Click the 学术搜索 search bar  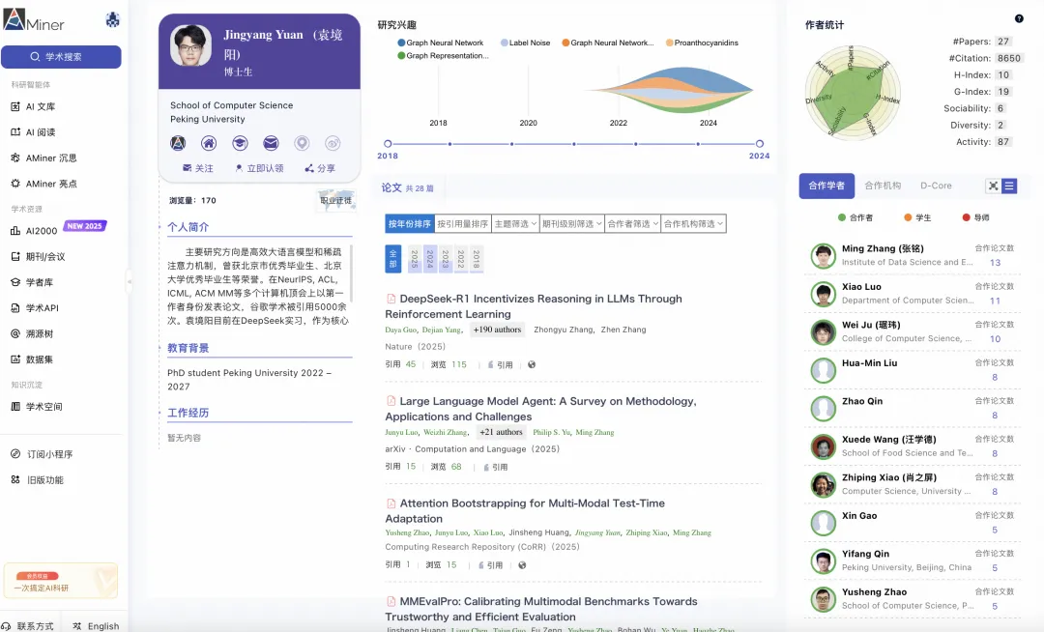pyautogui.click(x=61, y=56)
